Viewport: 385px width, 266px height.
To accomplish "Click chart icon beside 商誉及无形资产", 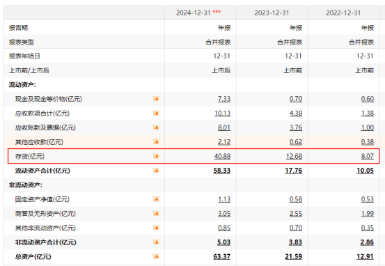I will (156, 213).
